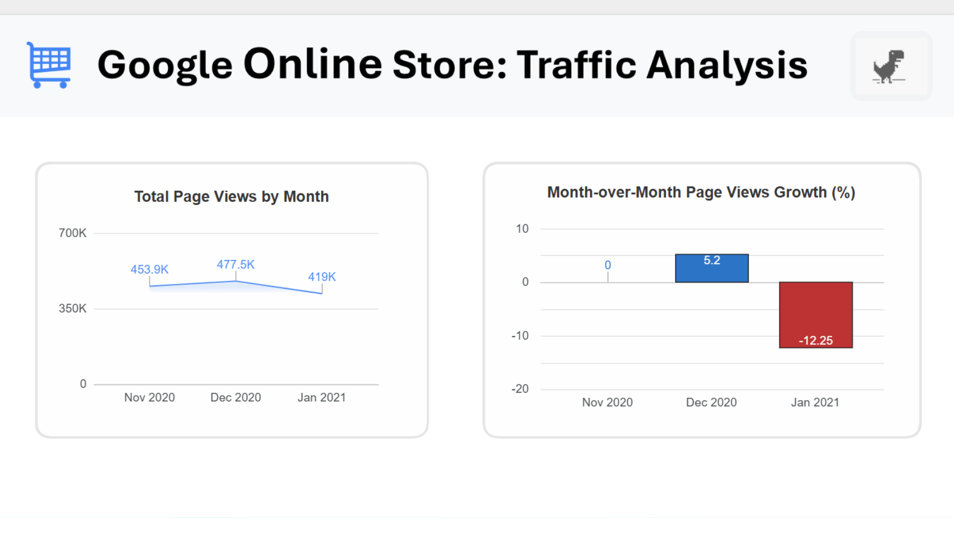Click the 350K y-axis label
The image size is (954, 537).
point(73,309)
